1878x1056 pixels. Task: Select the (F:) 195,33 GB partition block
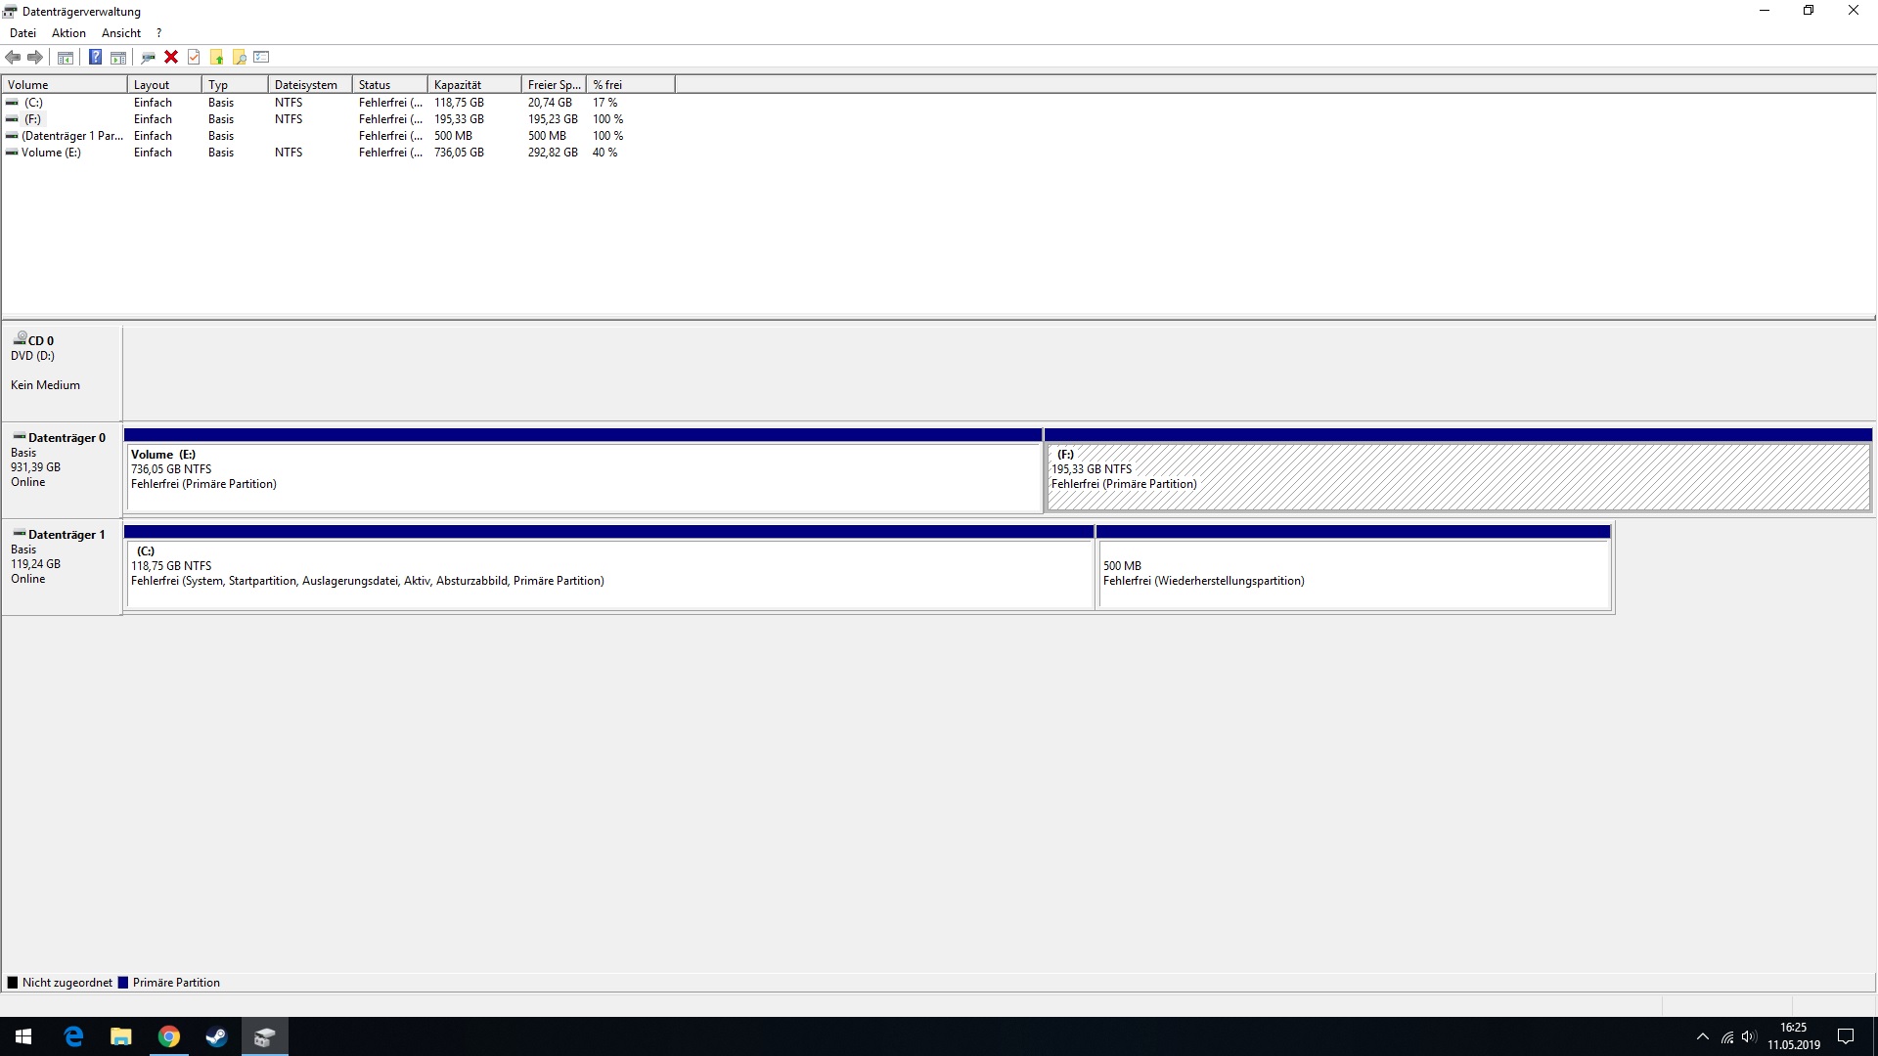1457,477
